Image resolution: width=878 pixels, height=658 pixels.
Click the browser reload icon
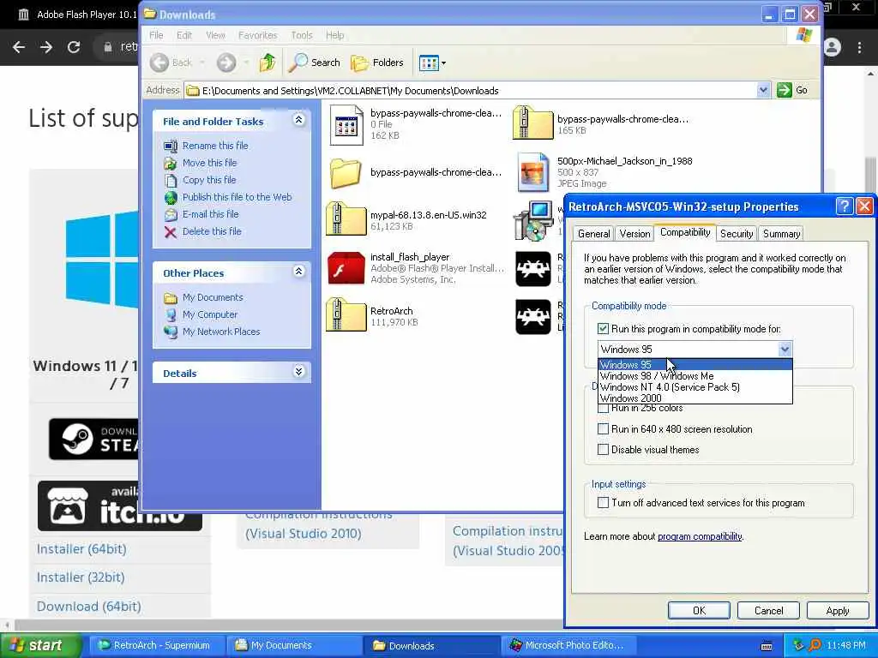tap(74, 47)
